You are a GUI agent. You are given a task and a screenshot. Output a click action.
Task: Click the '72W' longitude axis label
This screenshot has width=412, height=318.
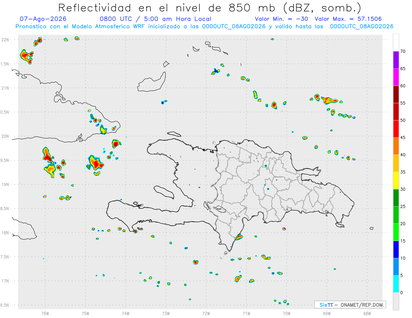[206, 314]
